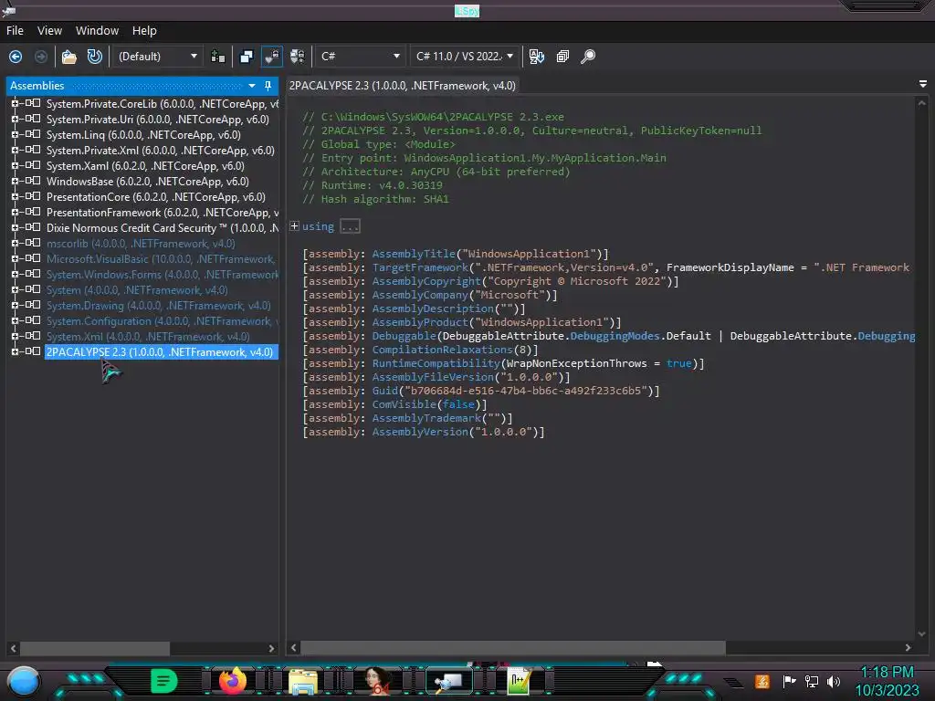Expand the WindowsBase tree node
The height and width of the screenshot is (701, 935).
point(15,181)
